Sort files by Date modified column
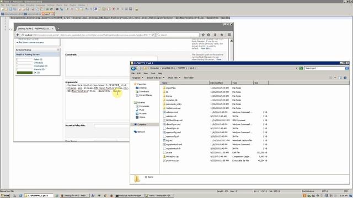 [x=220, y=83]
